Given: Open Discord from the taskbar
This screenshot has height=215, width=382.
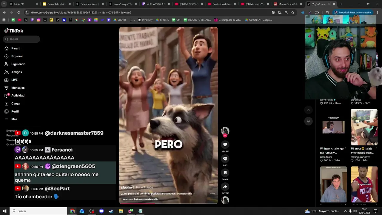Looking at the screenshot, I should (x=101, y=211).
